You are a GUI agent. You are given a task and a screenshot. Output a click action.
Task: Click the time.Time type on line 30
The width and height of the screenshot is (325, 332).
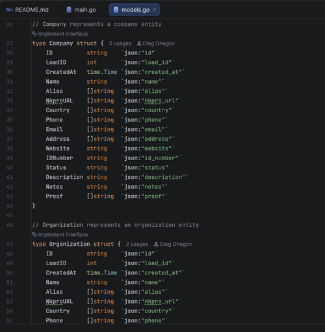pyautogui.click(x=102, y=72)
